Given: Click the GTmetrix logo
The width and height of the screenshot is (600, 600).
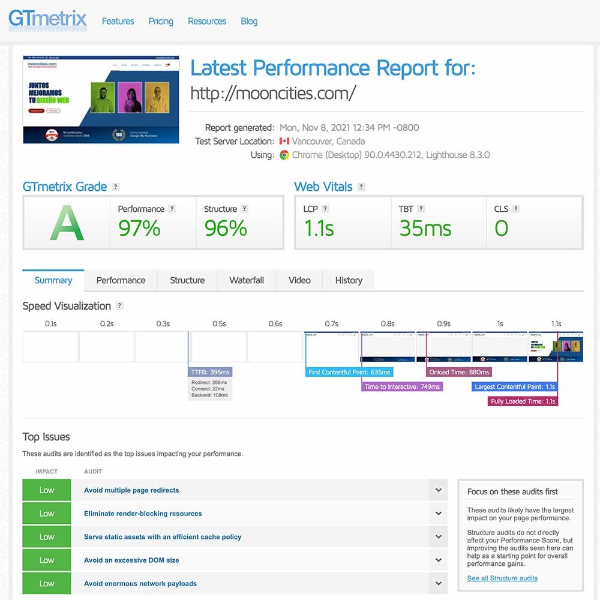Looking at the screenshot, I should pyautogui.click(x=47, y=20).
